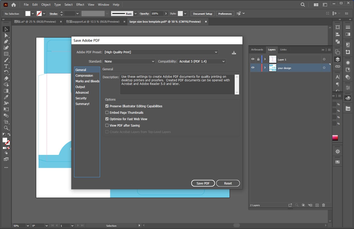This screenshot has width=354, height=229.
Task: Enable View PDF after Saving
Action: tap(107, 125)
